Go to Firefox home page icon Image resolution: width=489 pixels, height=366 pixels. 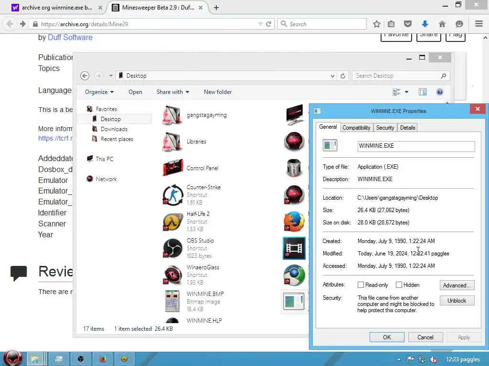[442, 24]
